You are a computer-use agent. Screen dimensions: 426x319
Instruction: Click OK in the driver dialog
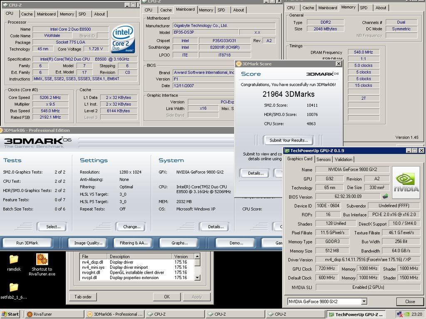point(167,297)
